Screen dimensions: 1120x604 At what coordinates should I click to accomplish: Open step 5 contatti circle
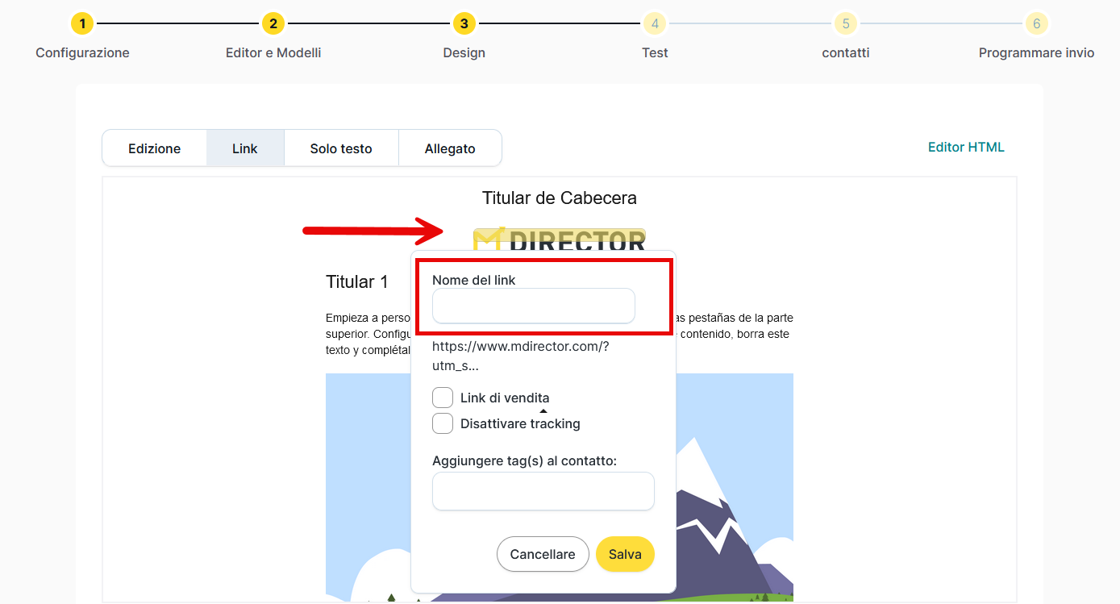point(845,23)
